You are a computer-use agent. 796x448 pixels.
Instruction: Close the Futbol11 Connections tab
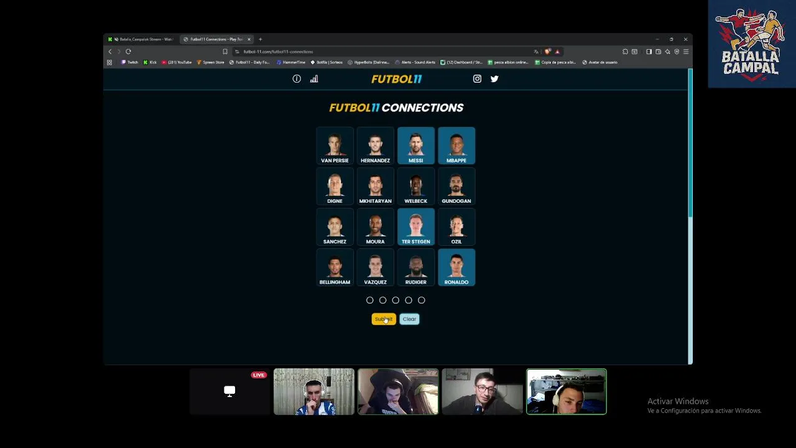point(249,39)
